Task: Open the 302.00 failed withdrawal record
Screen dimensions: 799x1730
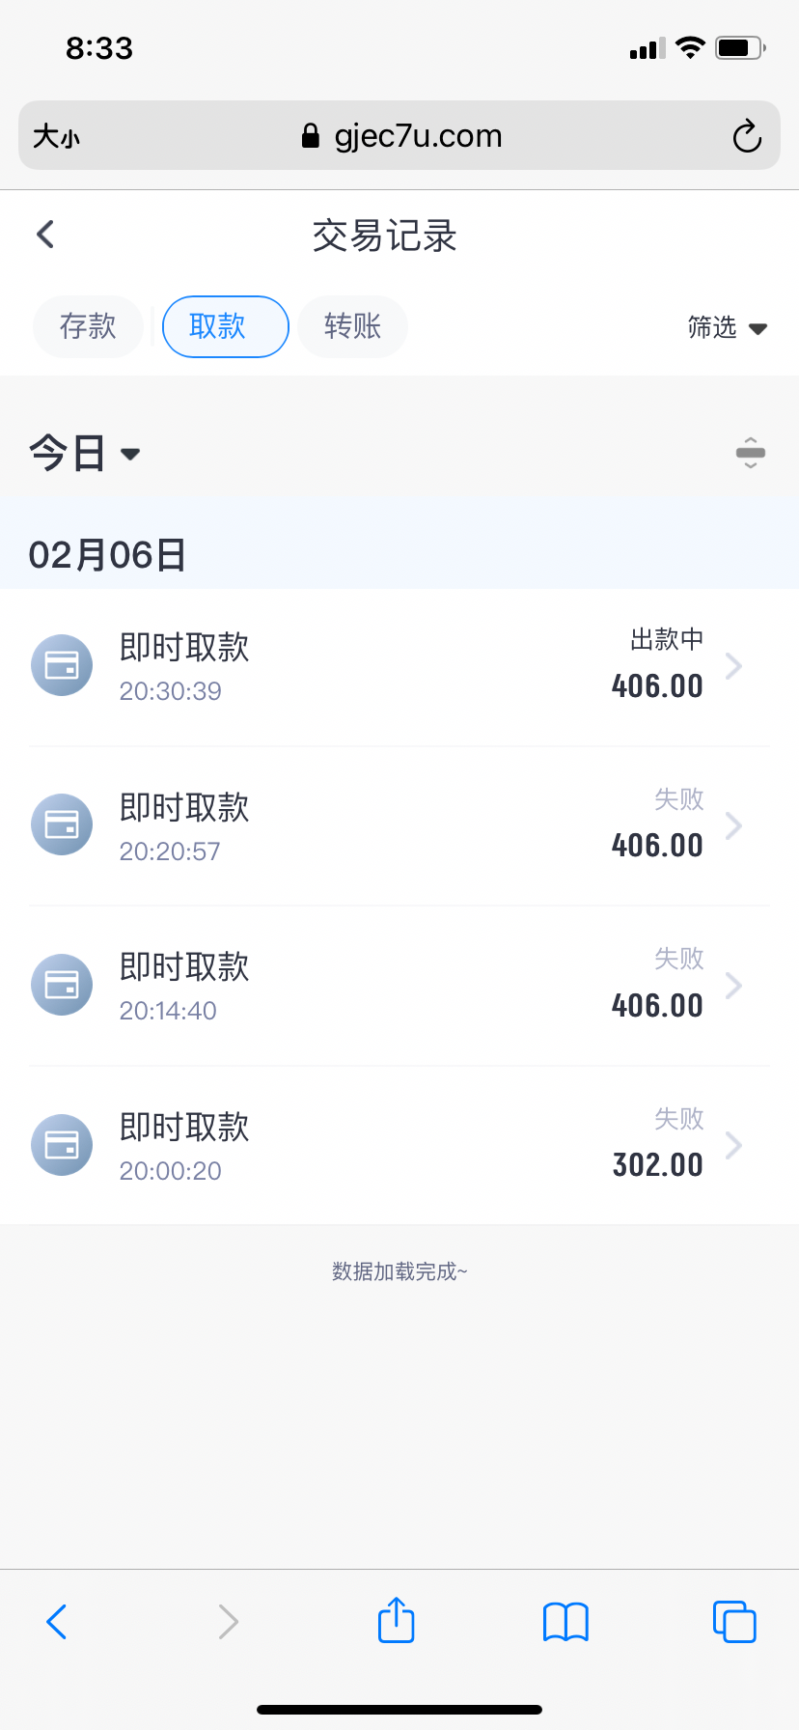Action: [x=399, y=1145]
